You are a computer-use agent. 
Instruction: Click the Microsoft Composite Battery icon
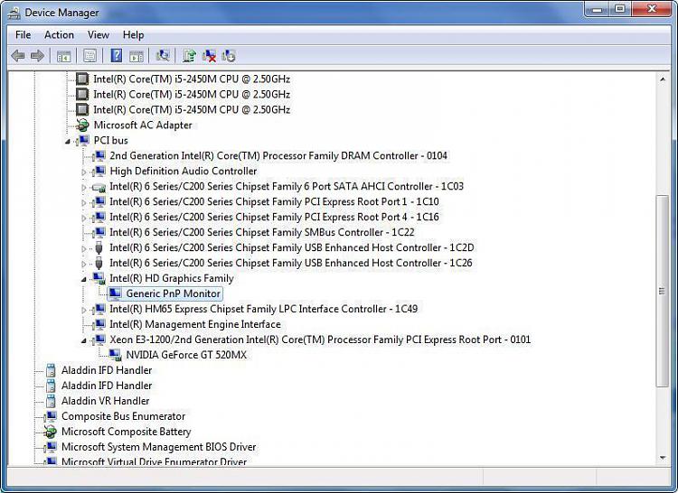50,432
